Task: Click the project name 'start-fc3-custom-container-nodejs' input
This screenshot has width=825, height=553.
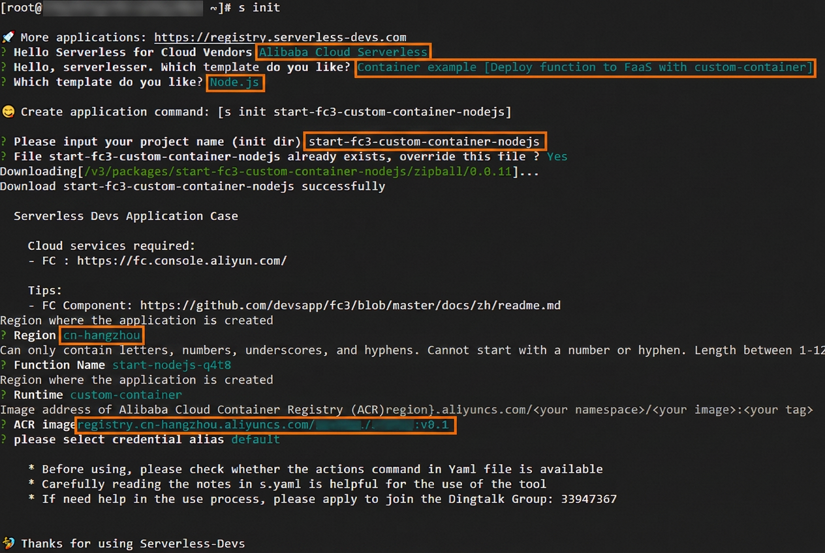Action: coord(424,142)
